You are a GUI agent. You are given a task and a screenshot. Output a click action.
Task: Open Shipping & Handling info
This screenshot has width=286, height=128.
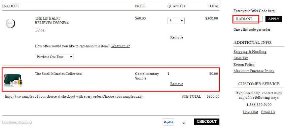click(250, 51)
